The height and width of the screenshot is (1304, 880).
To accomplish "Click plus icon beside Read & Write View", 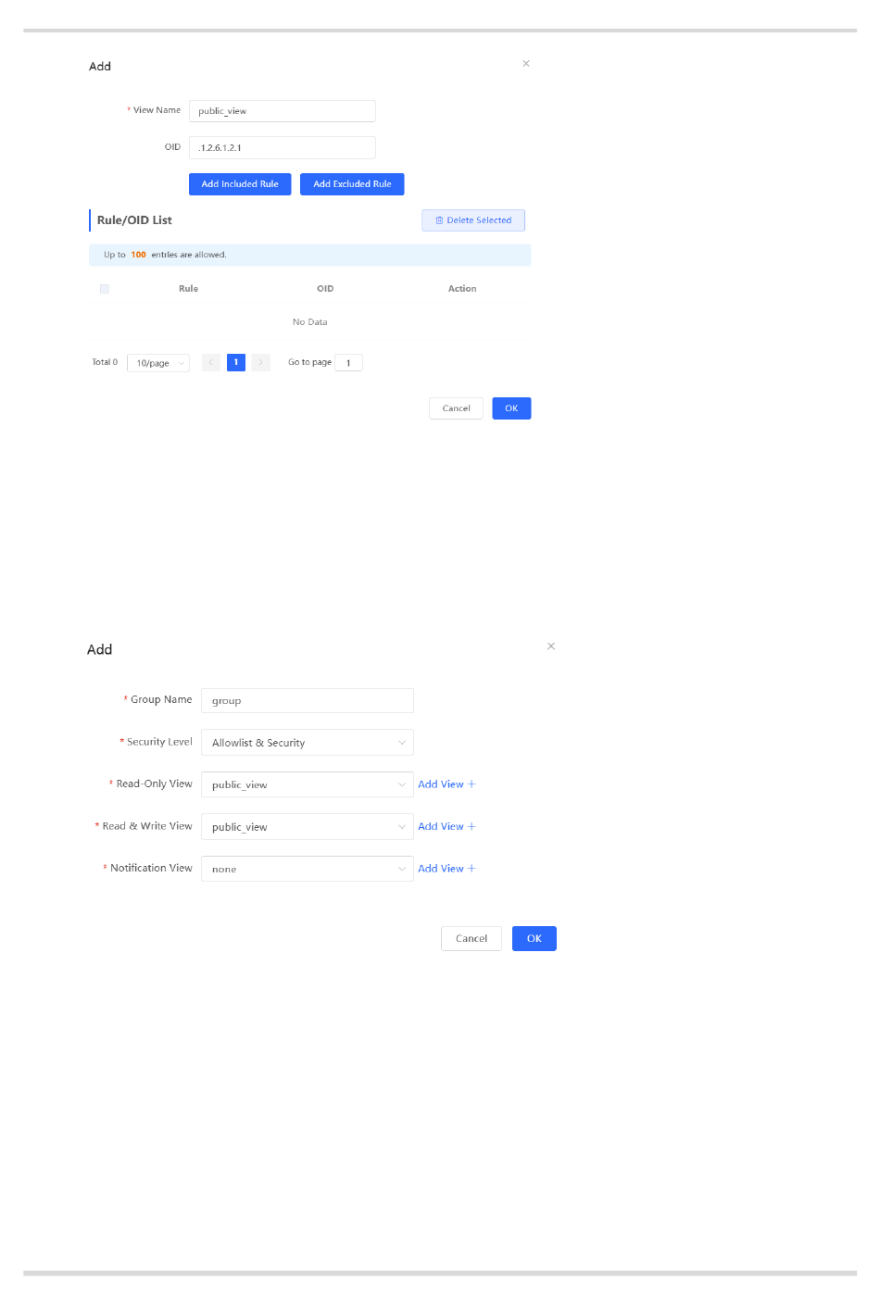I will click(x=471, y=827).
